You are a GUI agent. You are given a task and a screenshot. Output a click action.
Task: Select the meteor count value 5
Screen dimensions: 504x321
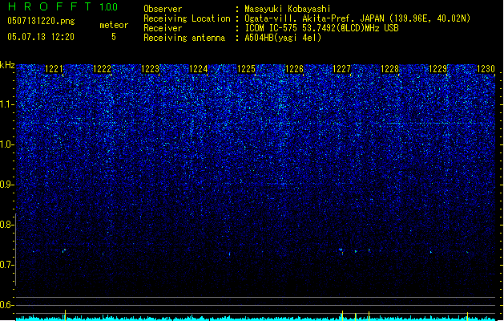tap(114, 37)
